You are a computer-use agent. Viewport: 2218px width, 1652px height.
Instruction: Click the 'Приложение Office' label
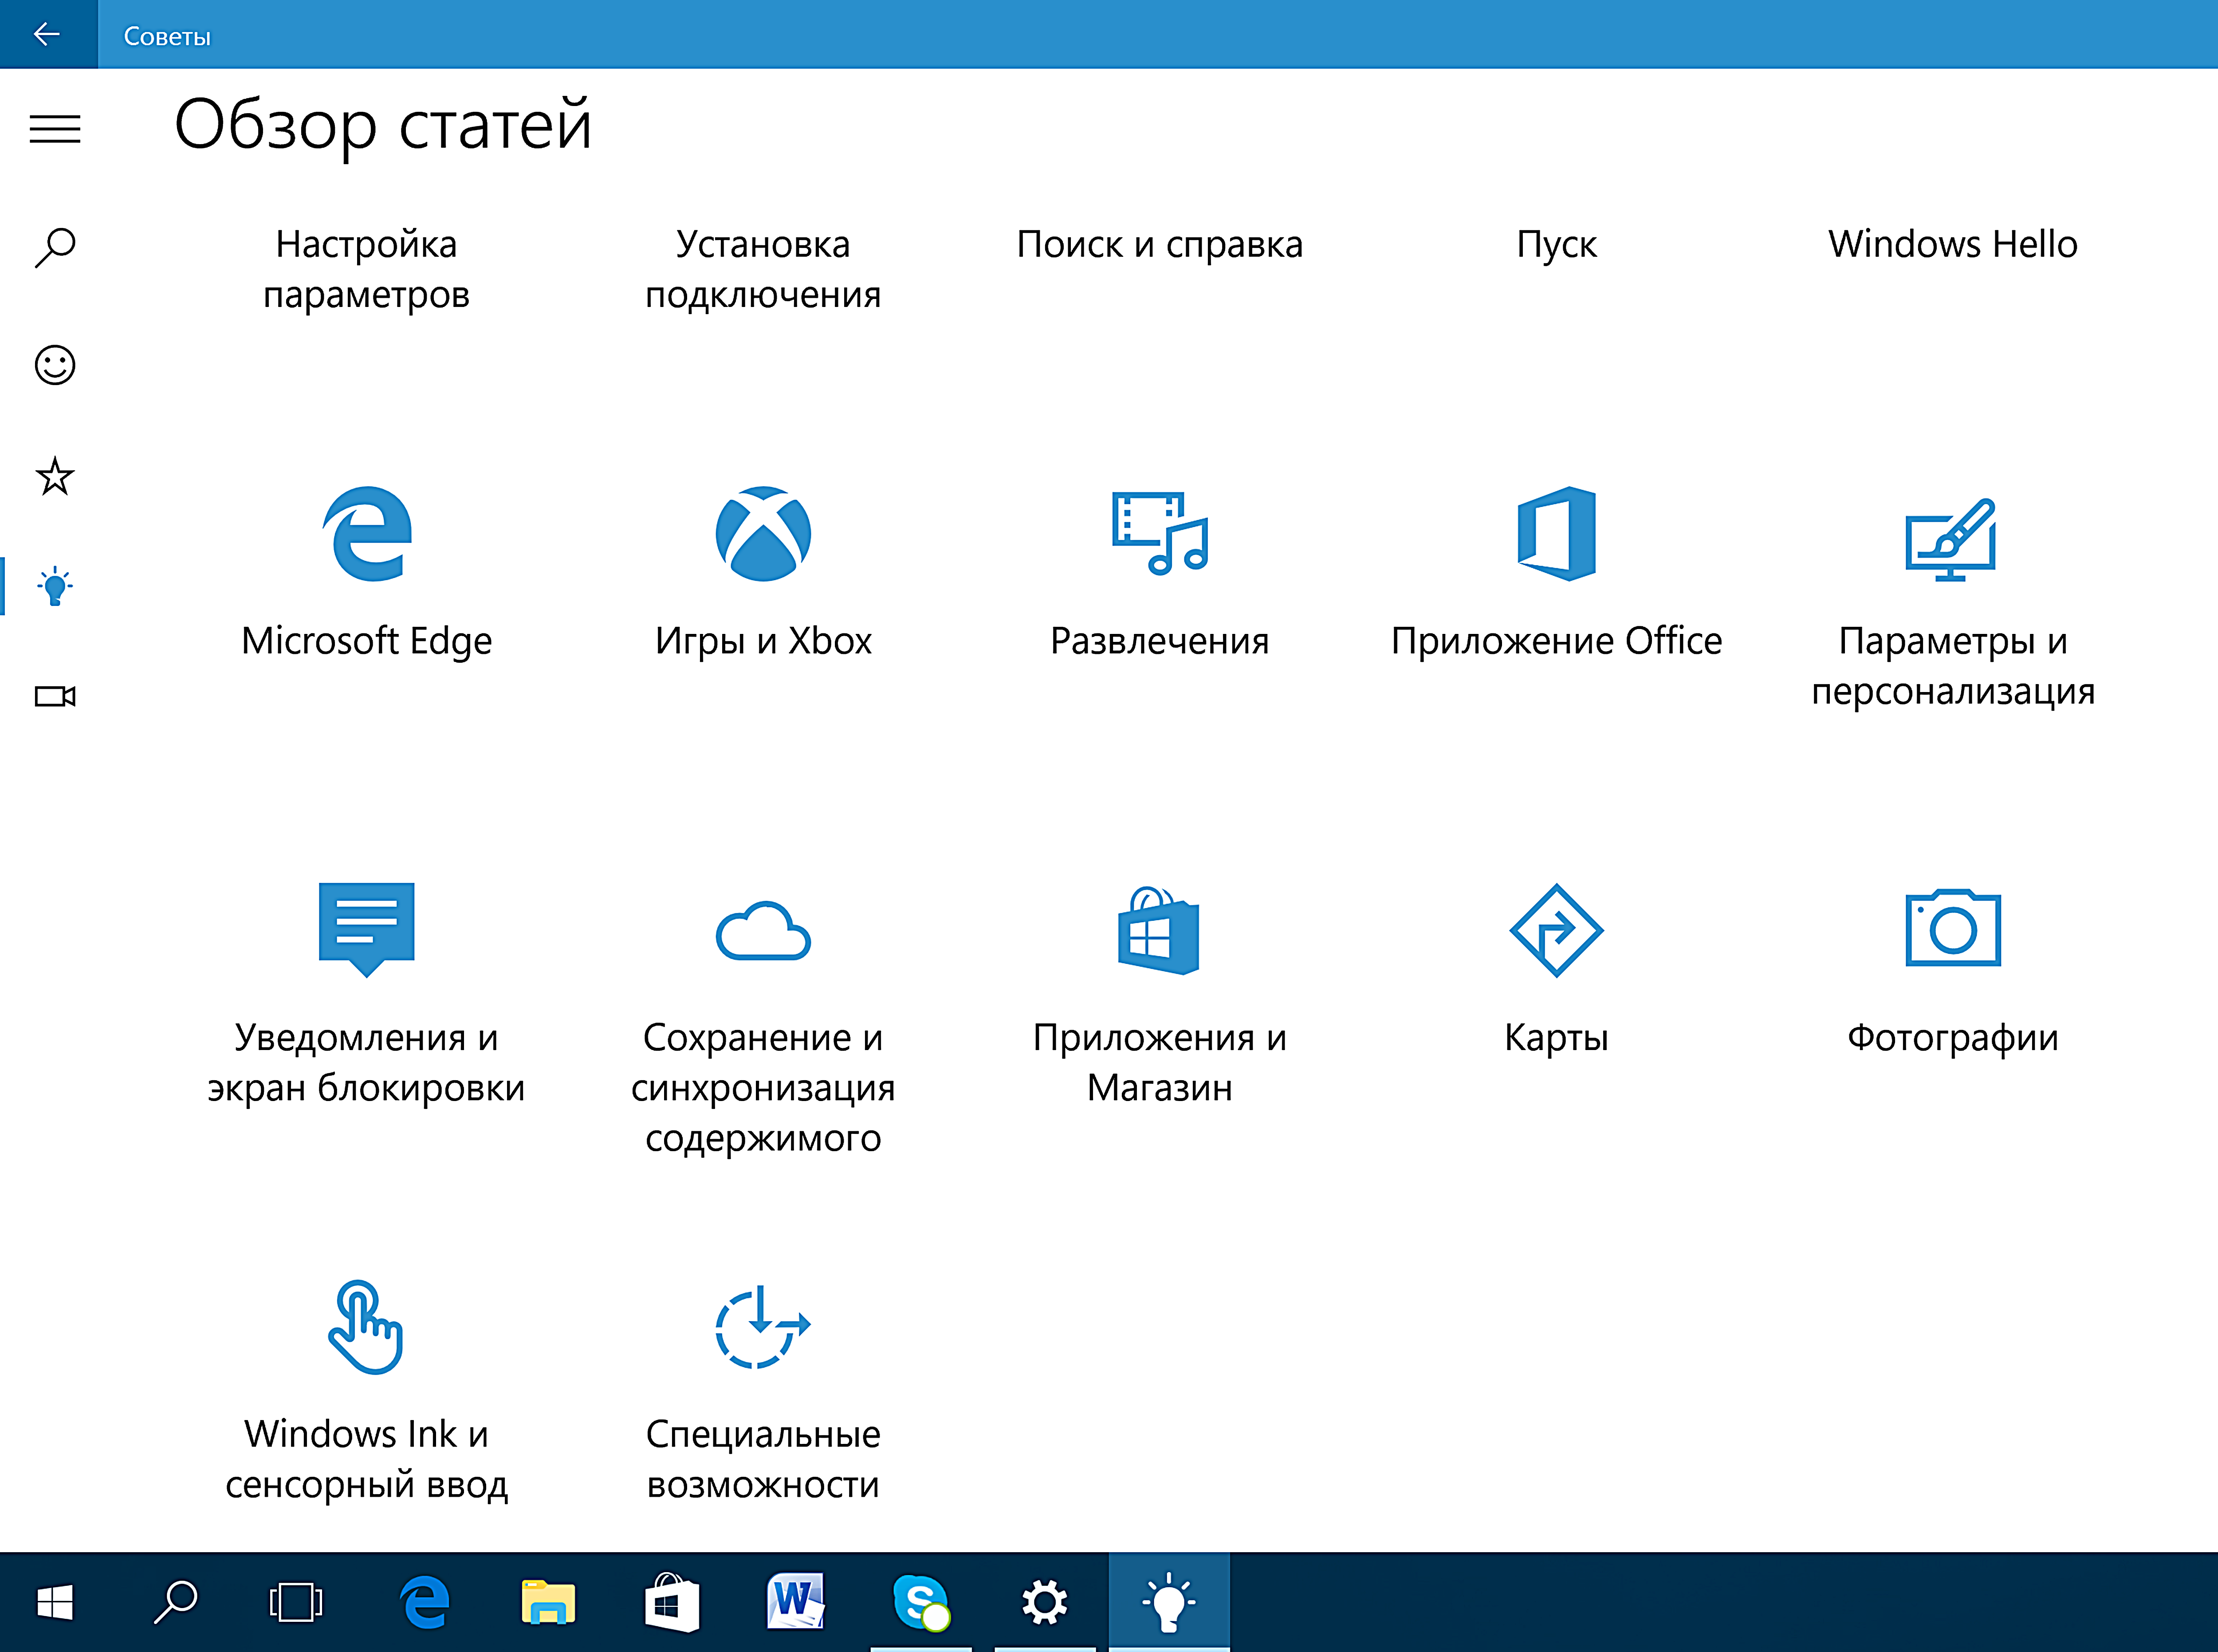1556,641
